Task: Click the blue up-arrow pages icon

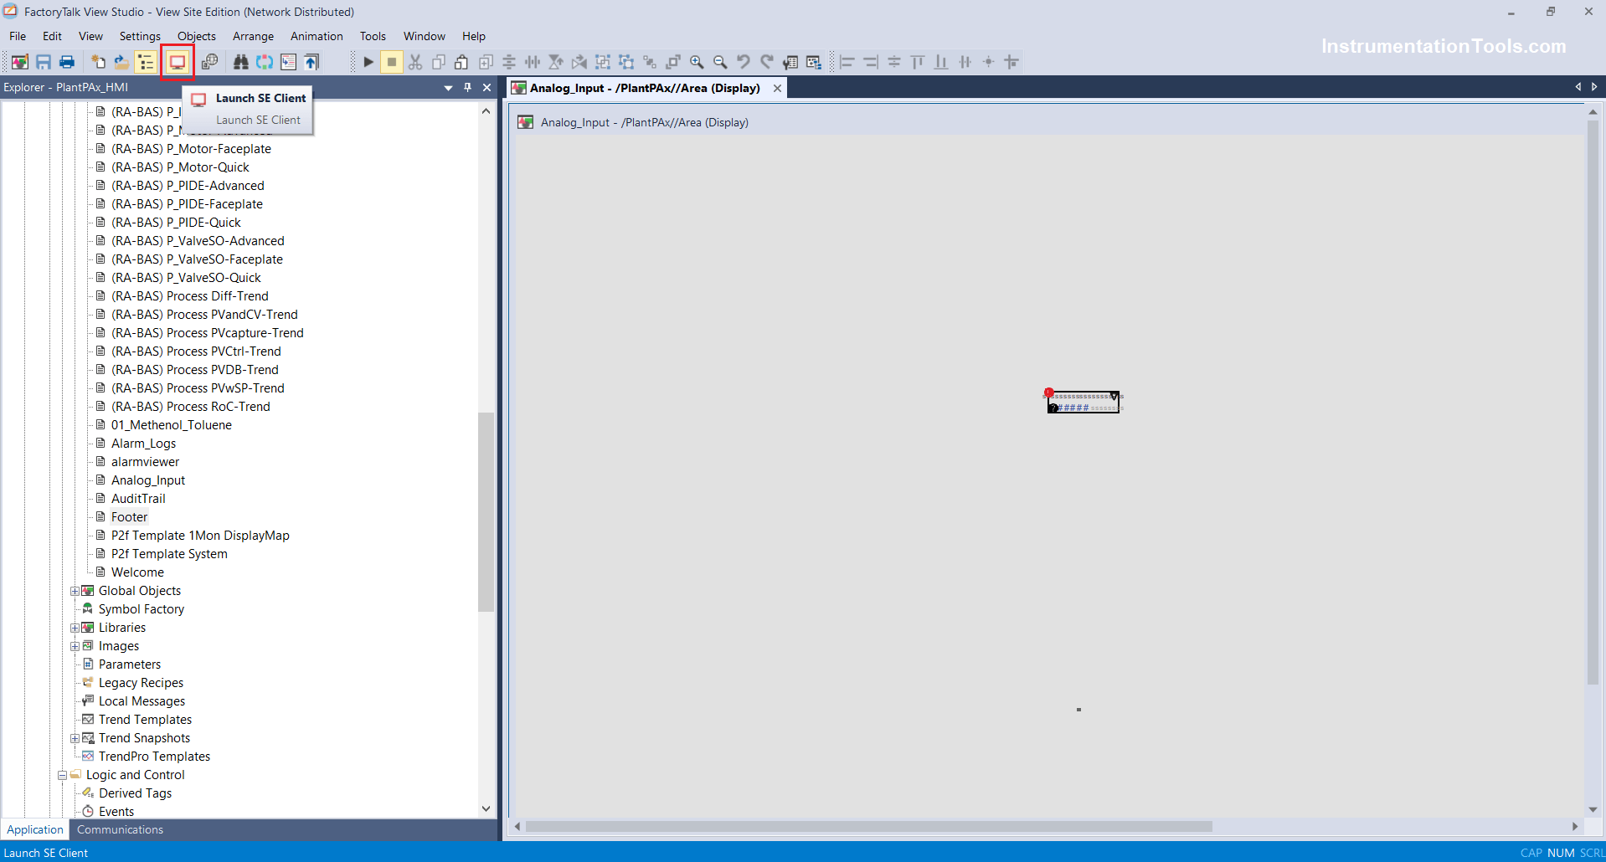Action: [x=311, y=62]
